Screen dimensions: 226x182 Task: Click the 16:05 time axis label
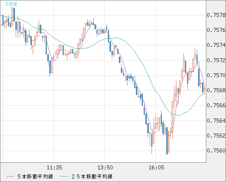(x=156, y=167)
